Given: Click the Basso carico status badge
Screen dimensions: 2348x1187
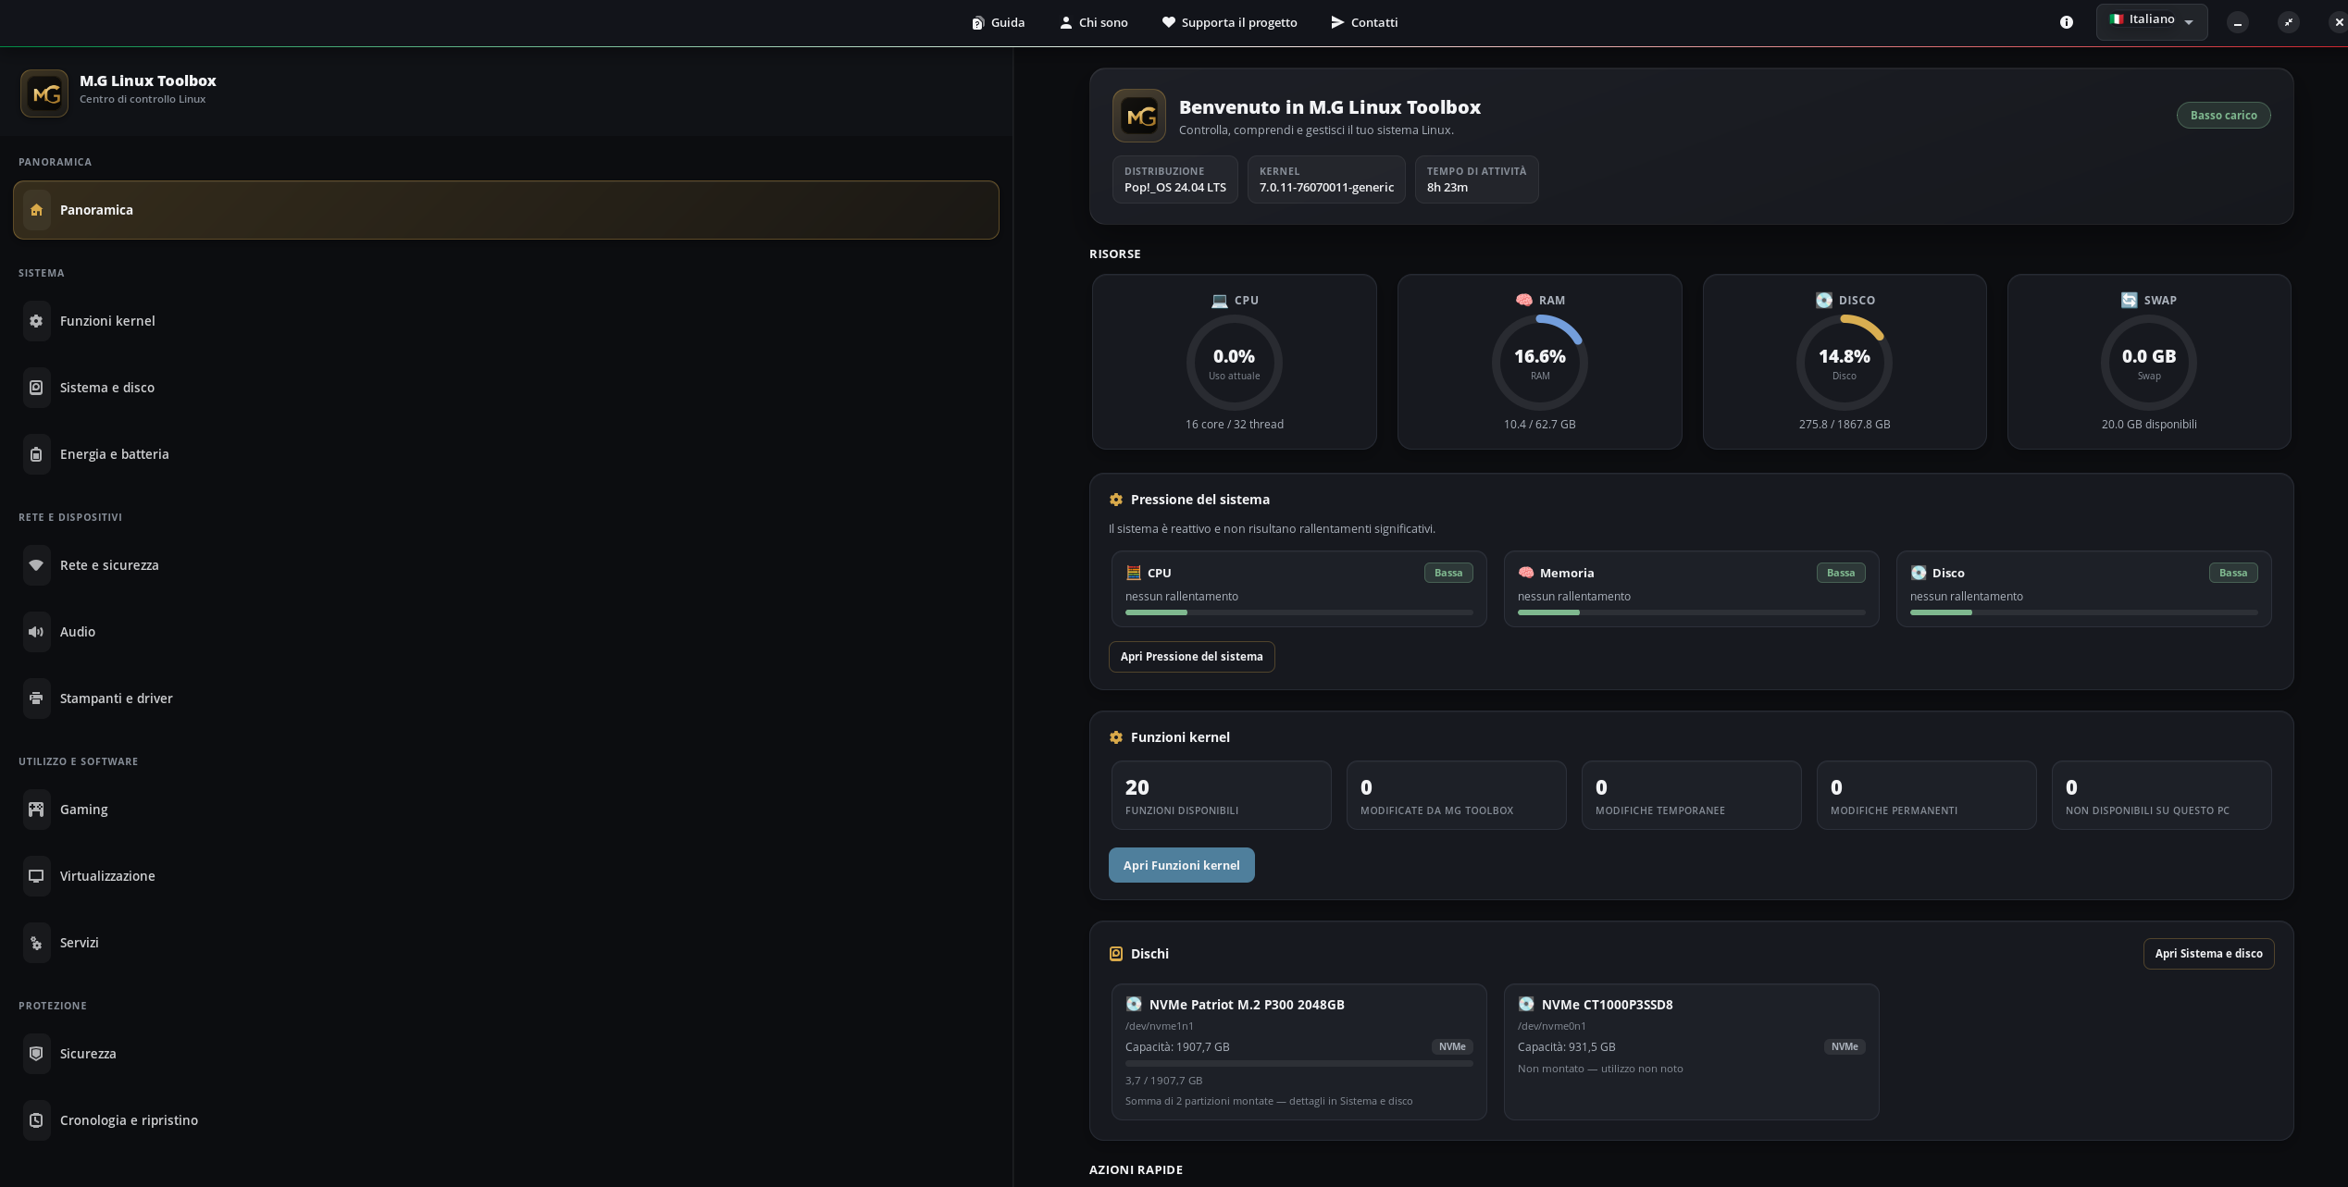Looking at the screenshot, I should [2223, 116].
